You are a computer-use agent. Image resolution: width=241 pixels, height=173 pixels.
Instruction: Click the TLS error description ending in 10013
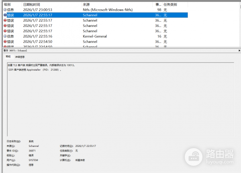coord(41,65)
